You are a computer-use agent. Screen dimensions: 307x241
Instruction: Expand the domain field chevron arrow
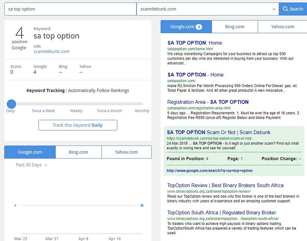[274, 9]
